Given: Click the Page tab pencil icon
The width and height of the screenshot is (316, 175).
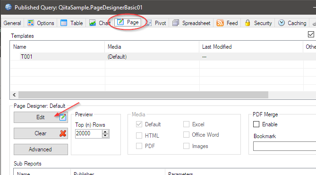Looking at the screenshot, I should pyautogui.click(x=120, y=22).
